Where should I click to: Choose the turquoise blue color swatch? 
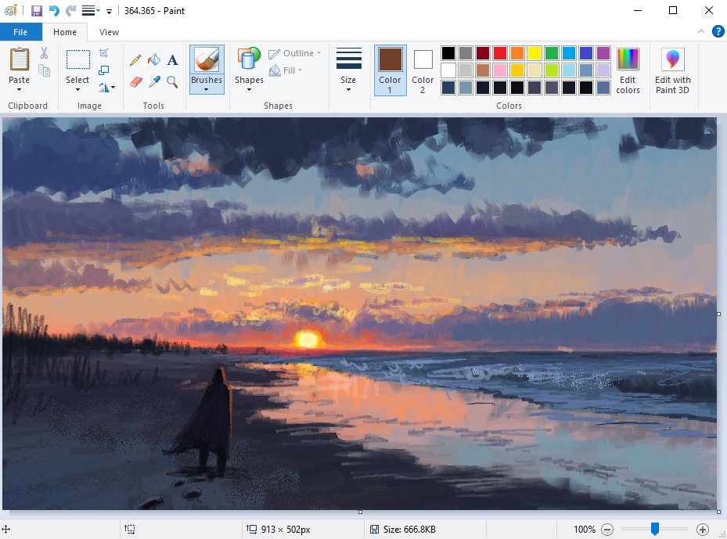[568, 53]
